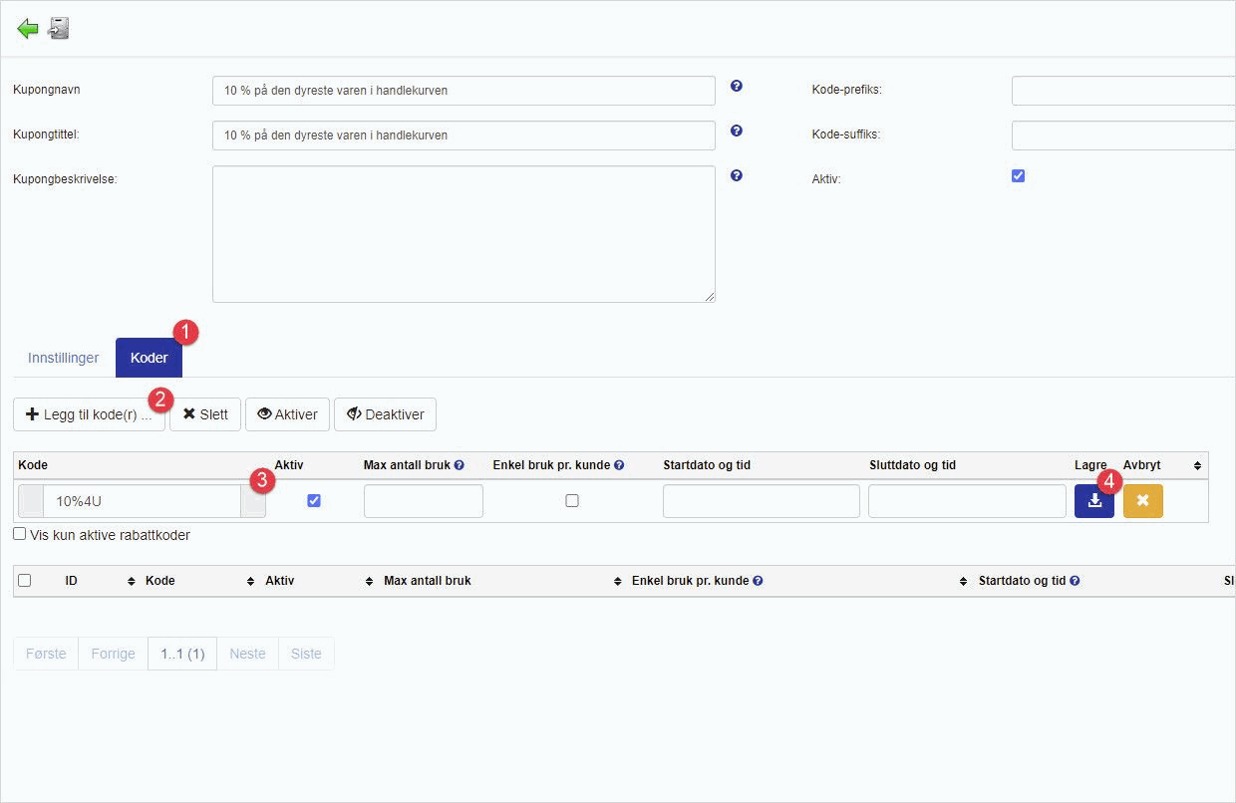Switch to the Innstillinger tab

(64, 358)
